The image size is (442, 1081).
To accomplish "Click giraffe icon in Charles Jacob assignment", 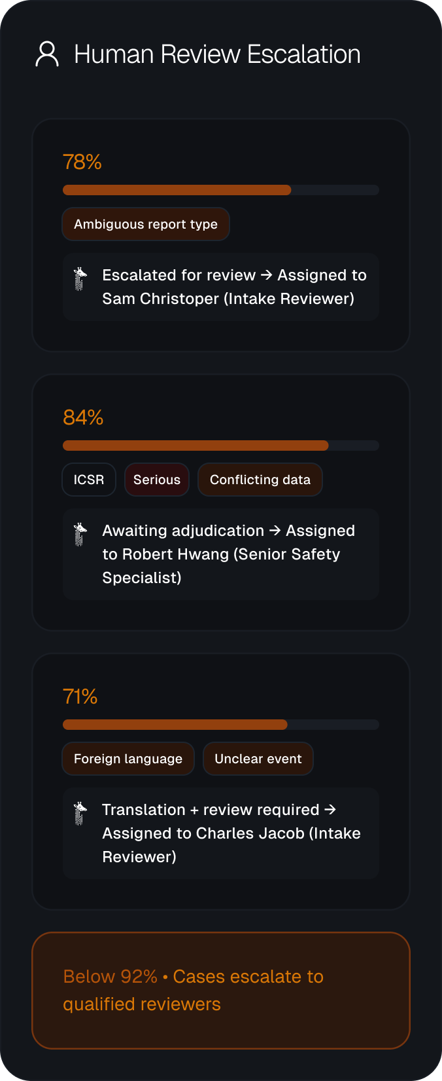I will 80,813.
